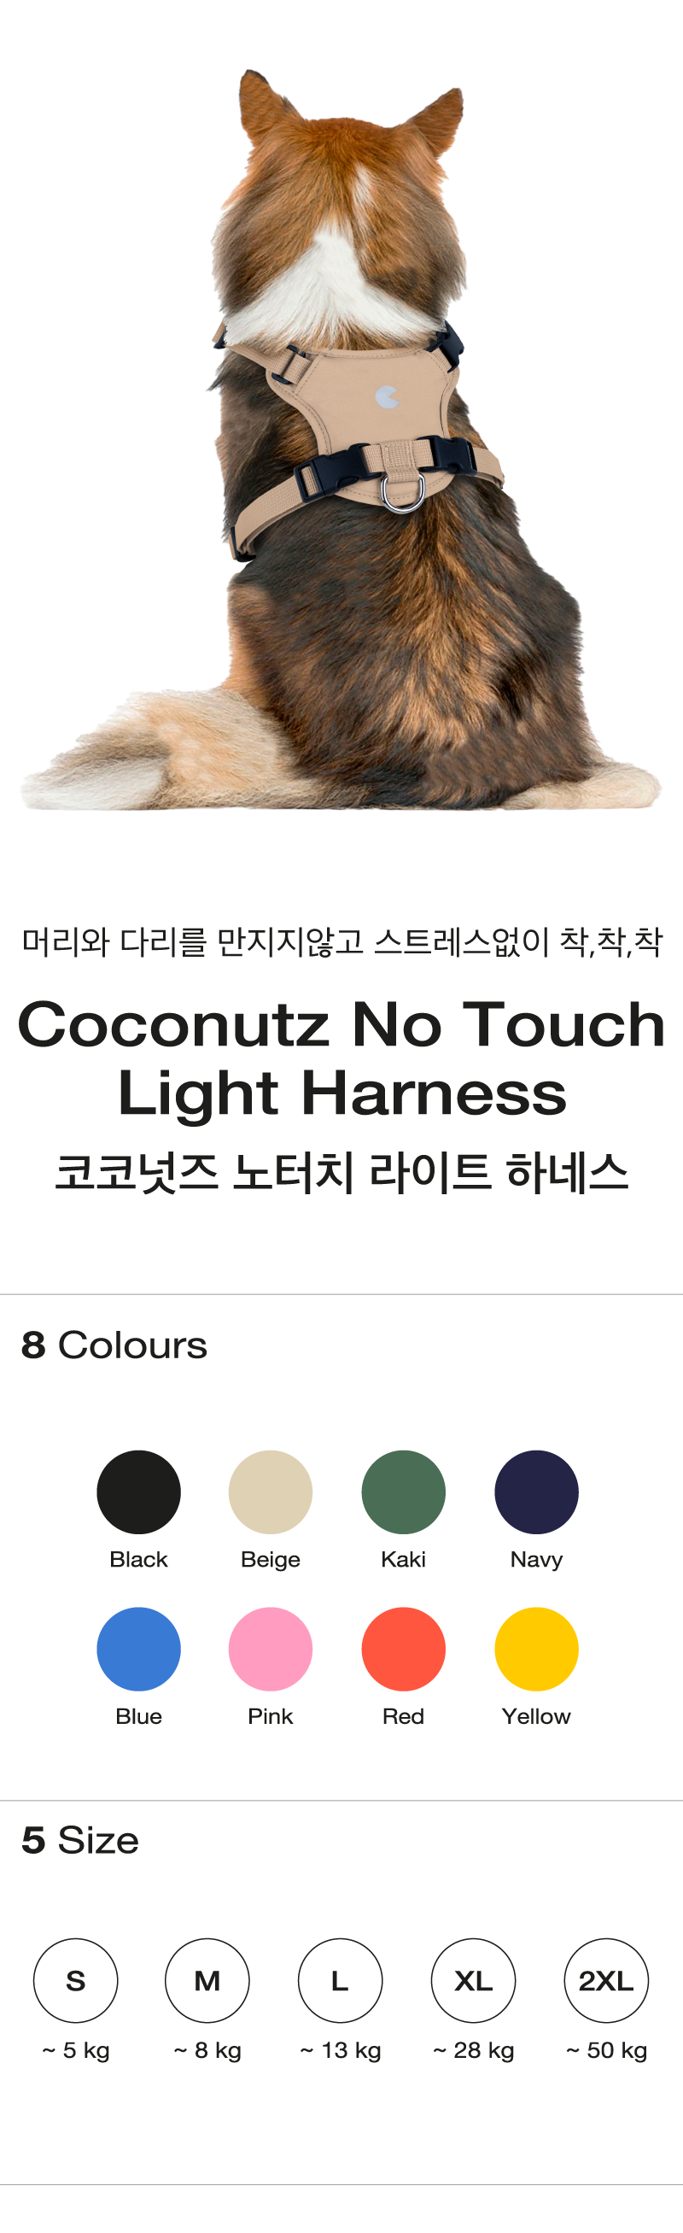Select the Black colour swatch

pos(138,1492)
